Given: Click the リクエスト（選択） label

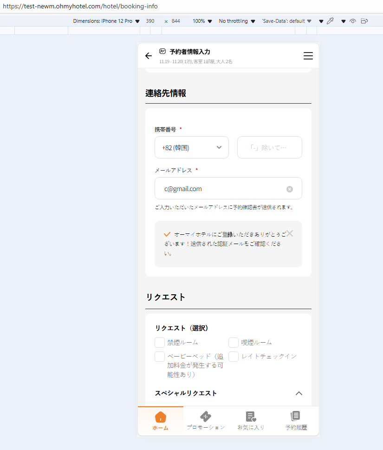Looking at the screenshot, I should (x=182, y=328).
